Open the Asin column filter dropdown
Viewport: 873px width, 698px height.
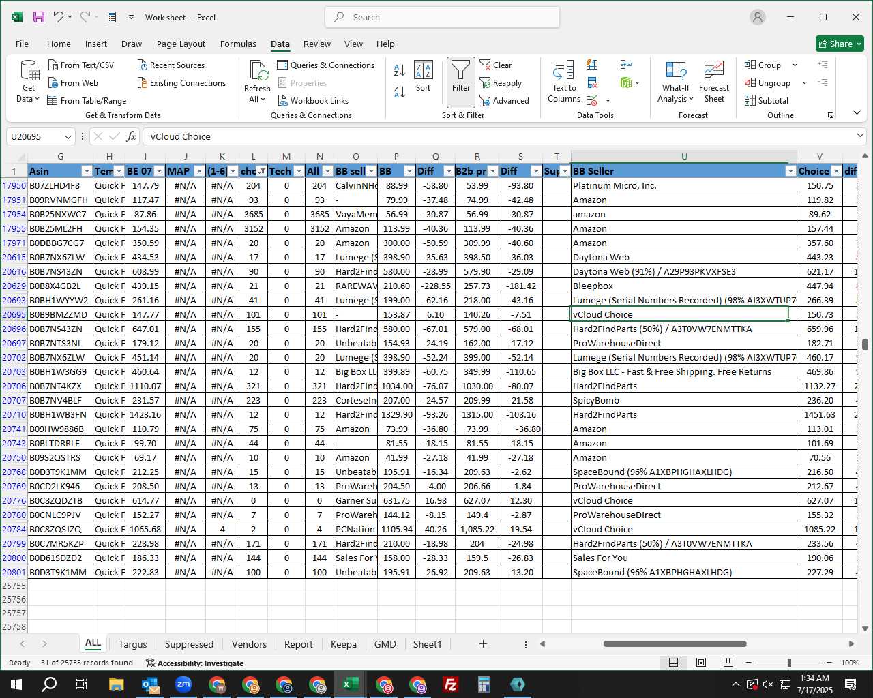point(87,171)
